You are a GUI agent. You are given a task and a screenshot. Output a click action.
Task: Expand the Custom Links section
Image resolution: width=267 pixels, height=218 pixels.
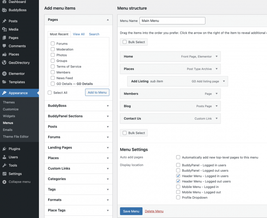[108, 168]
